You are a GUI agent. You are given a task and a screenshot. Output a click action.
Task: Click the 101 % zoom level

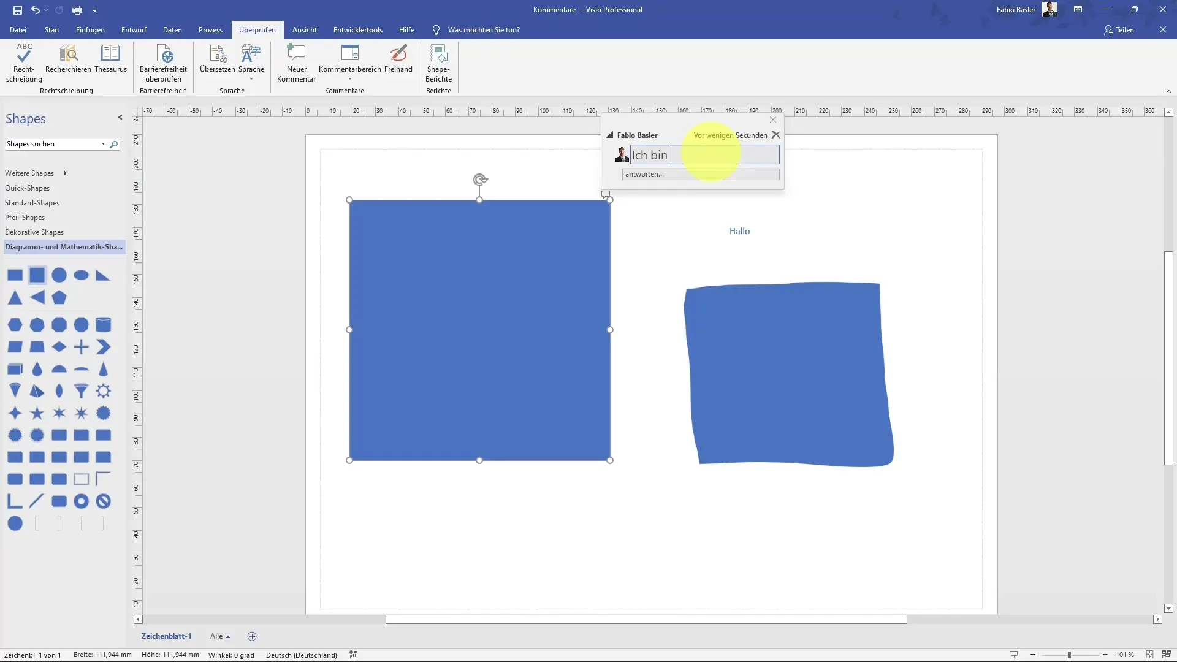(x=1124, y=655)
